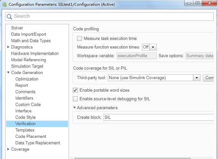218x159 pixels.
Task: Expand the Coverage tree node
Action: point(8,149)
